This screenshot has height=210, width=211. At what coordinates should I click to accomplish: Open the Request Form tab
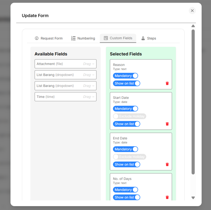49,38
